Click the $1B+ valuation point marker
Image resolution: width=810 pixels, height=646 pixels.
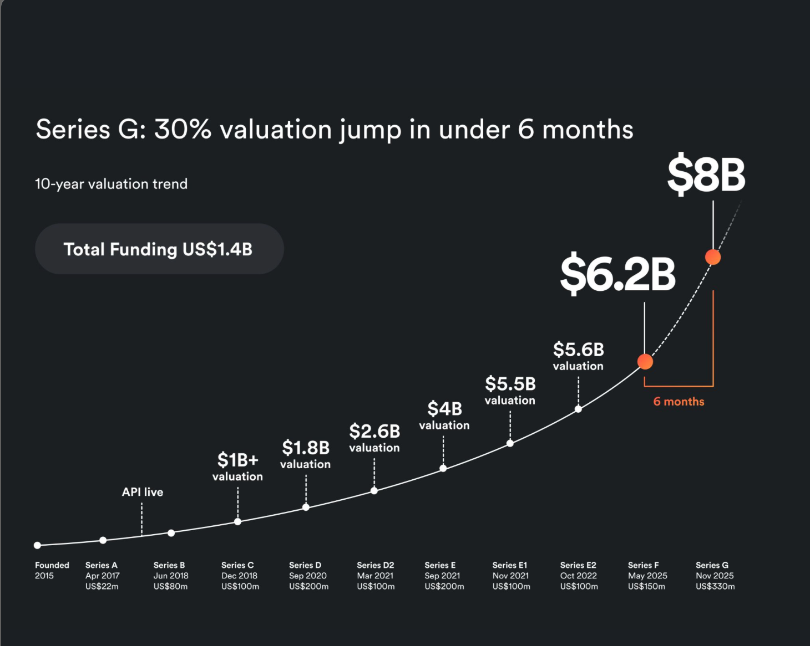coord(237,521)
